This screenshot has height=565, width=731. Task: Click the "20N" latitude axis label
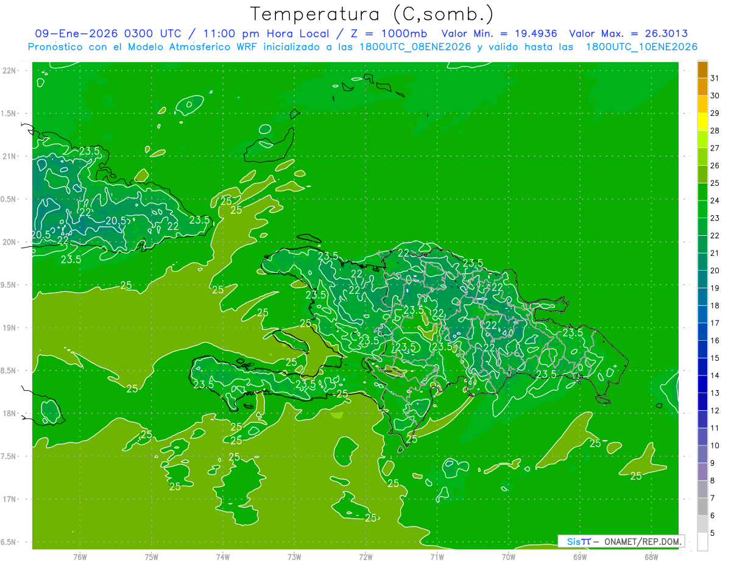pyautogui.click(x=10, y=242)
